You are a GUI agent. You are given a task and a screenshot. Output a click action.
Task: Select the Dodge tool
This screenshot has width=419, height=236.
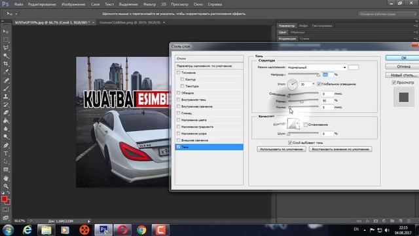[6, 137]
